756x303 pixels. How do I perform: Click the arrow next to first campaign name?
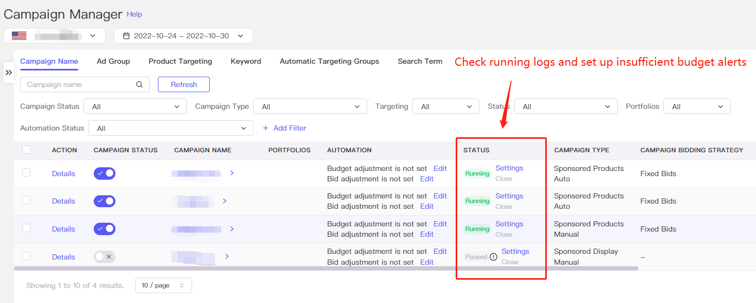[x=232, y=173]
